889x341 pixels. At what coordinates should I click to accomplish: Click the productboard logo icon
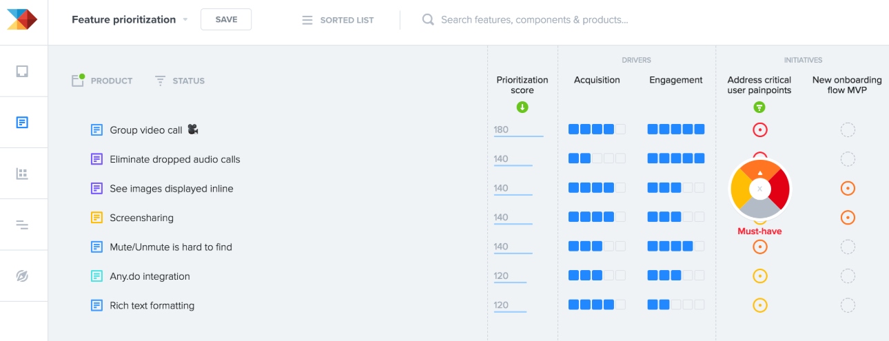[22, 19]
